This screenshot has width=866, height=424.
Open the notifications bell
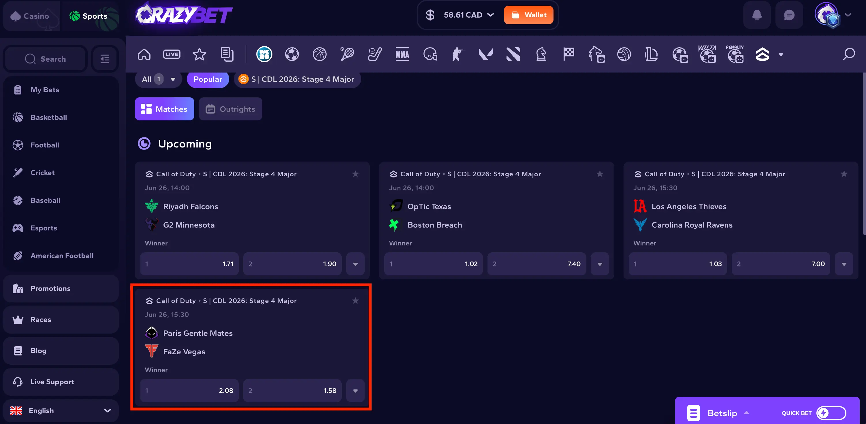[x=757, y=15]
